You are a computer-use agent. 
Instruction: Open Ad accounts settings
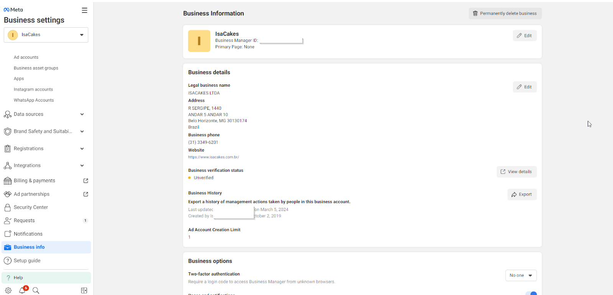pyautogui.click(x=26, y=58)
